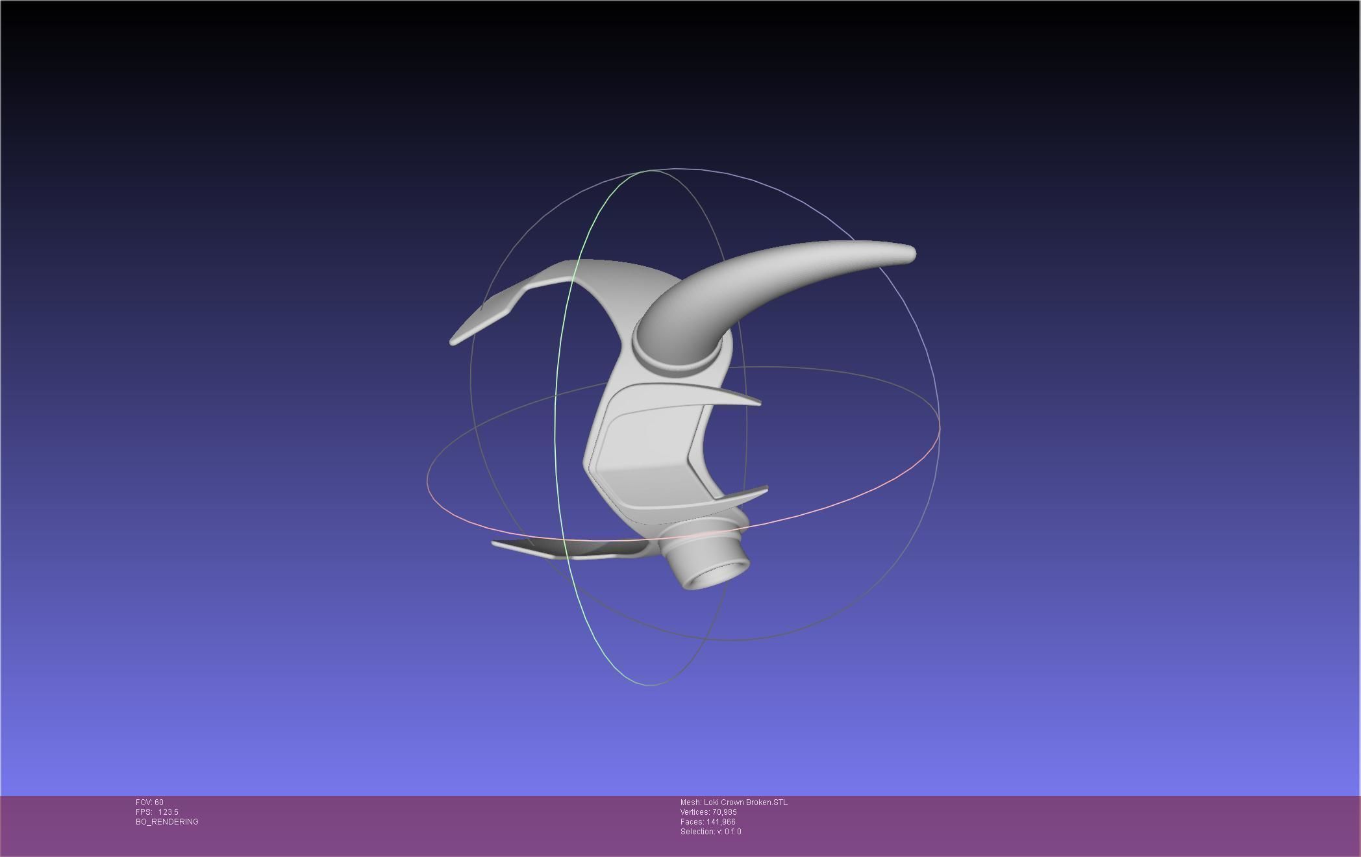
Task: Click an empty area of the purple info bar
Action: pyautogui.click(x=1039, y=828)
